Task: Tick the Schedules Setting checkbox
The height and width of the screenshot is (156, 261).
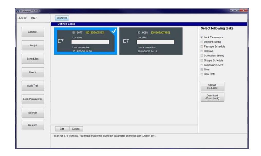Action: [x=202, y=55]
